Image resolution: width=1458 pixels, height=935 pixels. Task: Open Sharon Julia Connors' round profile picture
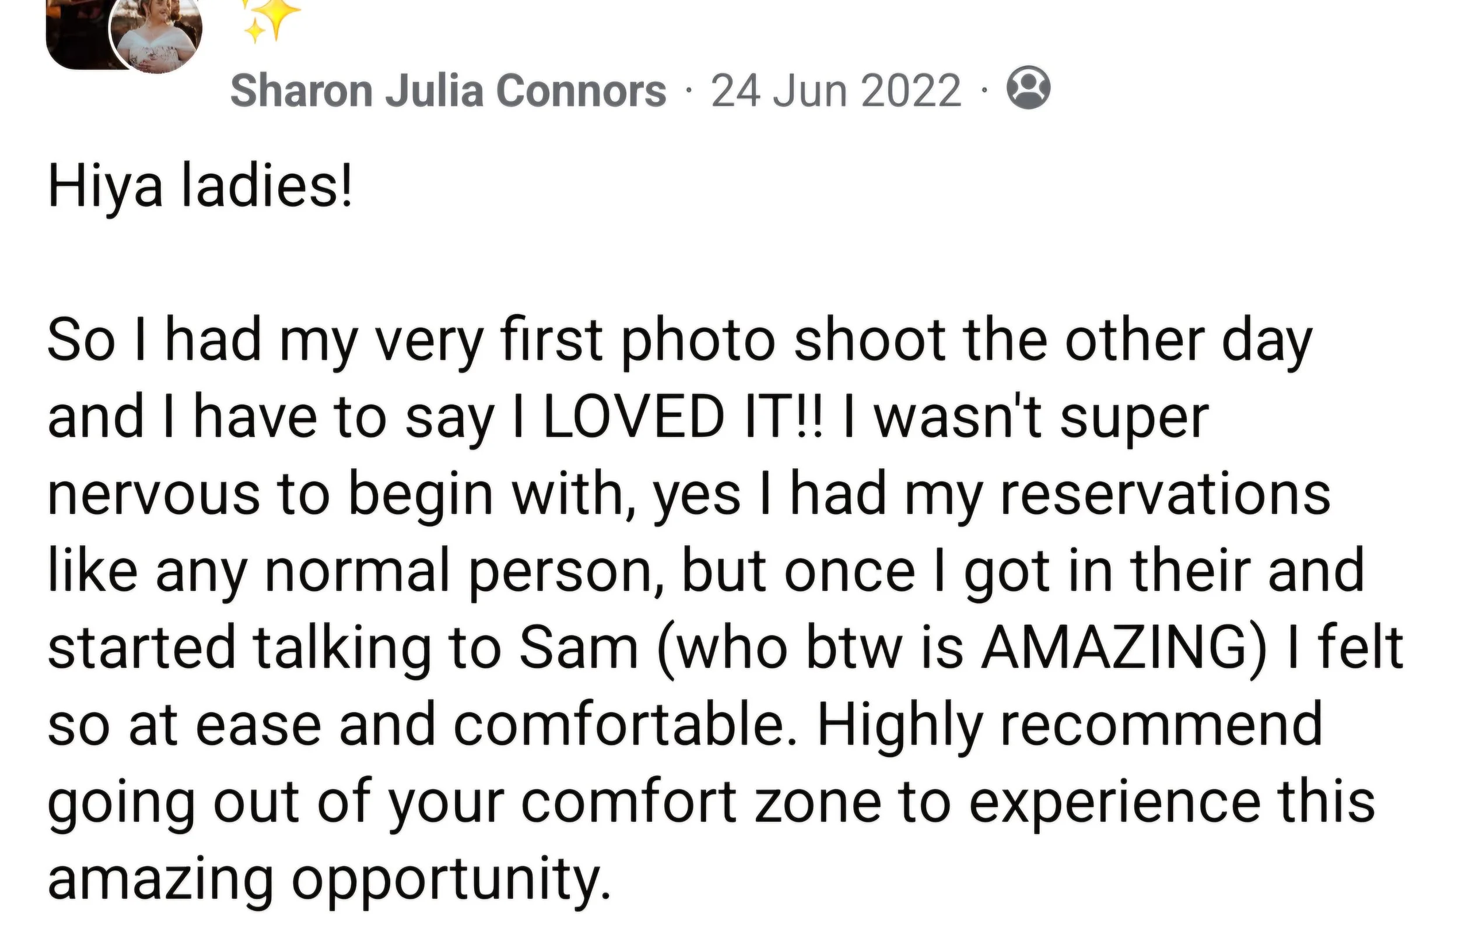coord(156,35)
